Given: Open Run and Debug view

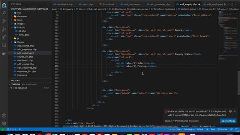Looking at the screenshot, I should 4,29.
